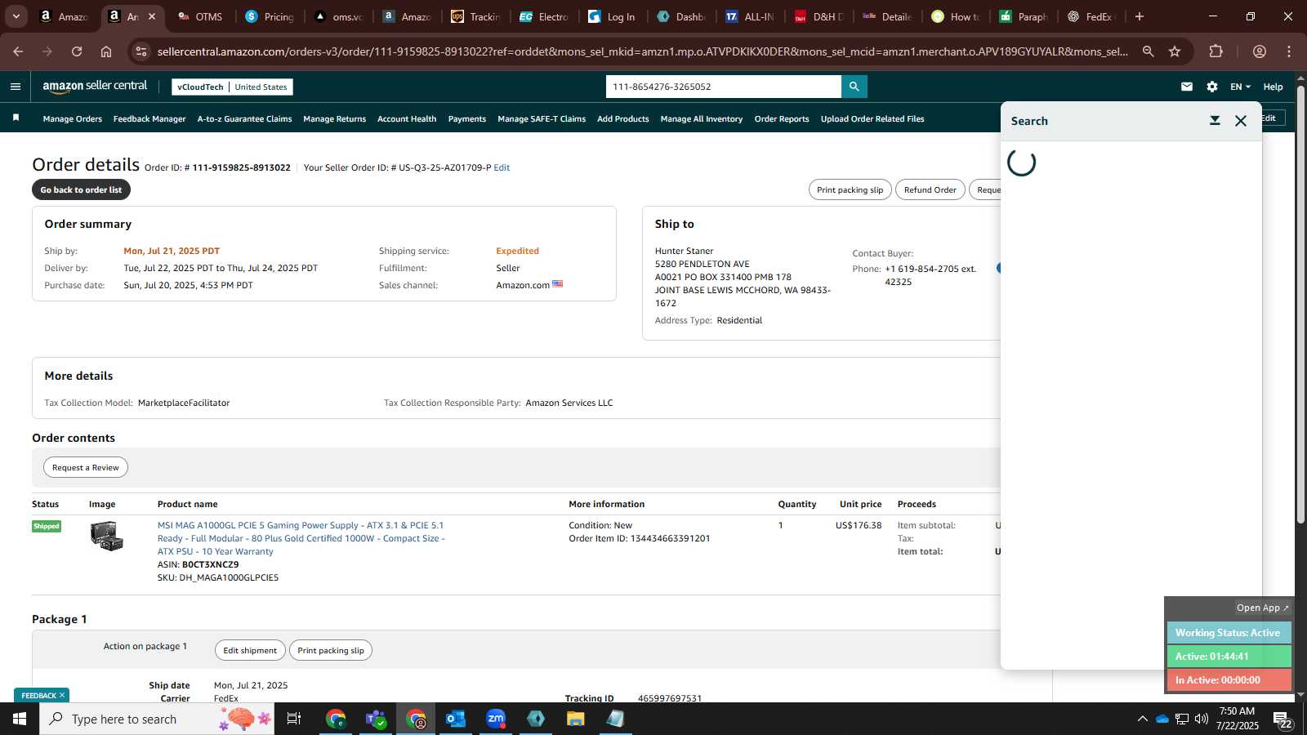1307x735 pixels.
Task: Open the MSI MAG A1000GL product link
Action: tap(301, 538)
